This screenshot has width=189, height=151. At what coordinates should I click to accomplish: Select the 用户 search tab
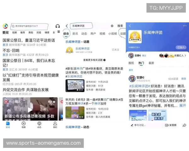click(93, 34)
